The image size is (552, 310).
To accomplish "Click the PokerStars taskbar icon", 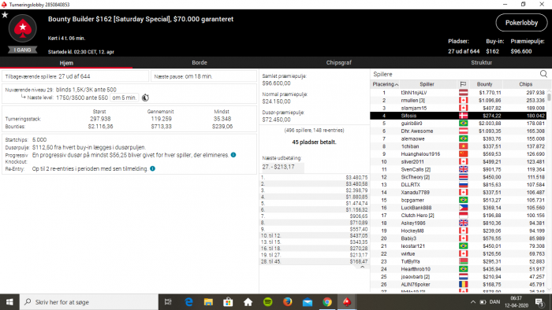I will (347, 302).
